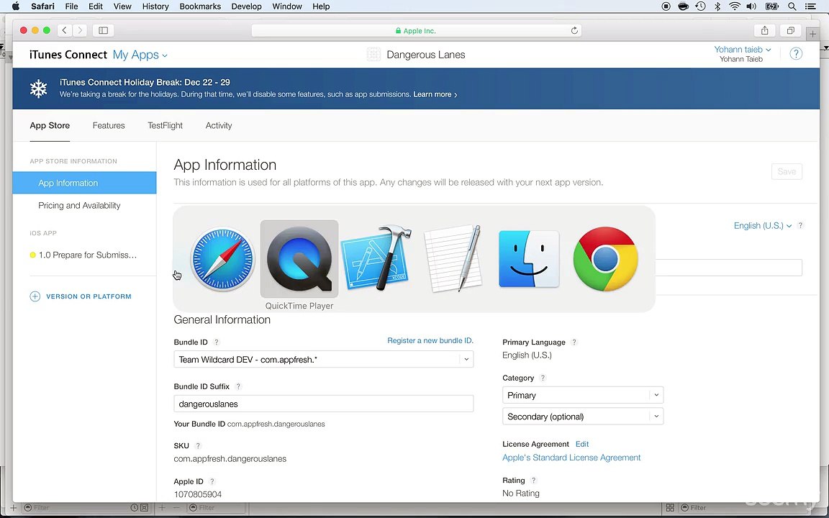Click the iTunes Connect home title
Viewport: 829px width, 518px height.
(68, 55)
